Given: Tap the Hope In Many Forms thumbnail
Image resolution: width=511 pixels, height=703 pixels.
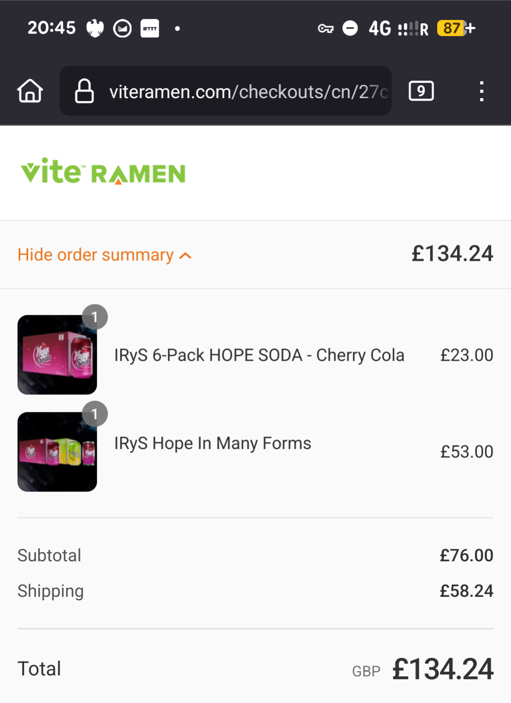Looking at the screenshot, I should coord(57,452).
